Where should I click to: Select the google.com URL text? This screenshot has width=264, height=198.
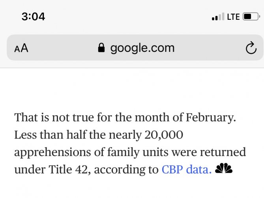coord(142,48)
